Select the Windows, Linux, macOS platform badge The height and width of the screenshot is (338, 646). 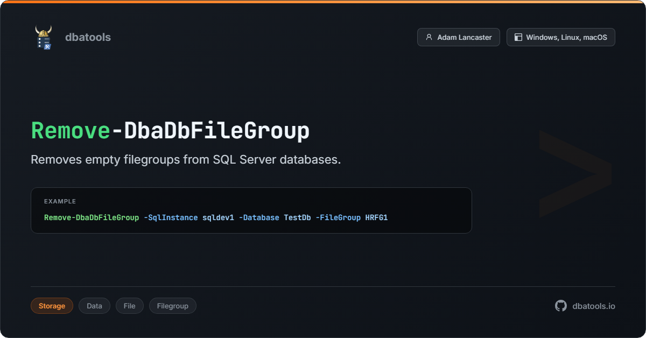click(560, 37)
